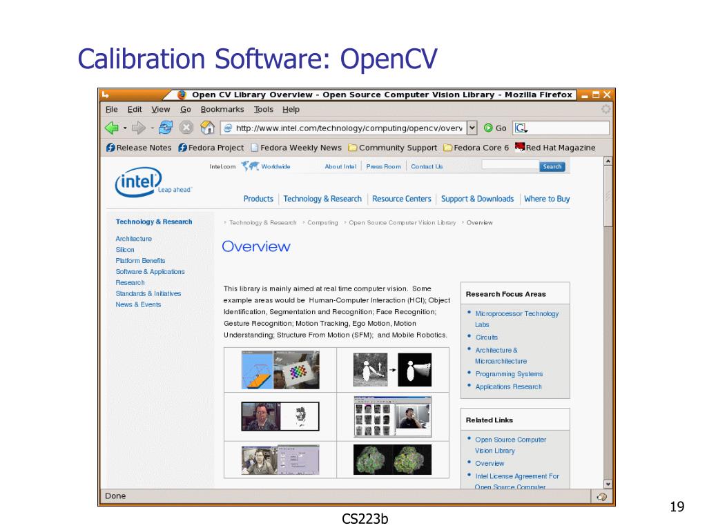Click the Press Room link
Screen dimensions: 707x530
tap(383, 166)
